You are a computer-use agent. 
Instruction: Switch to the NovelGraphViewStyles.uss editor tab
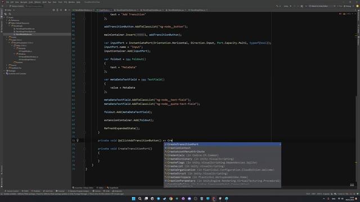click(x=126, y=10)
